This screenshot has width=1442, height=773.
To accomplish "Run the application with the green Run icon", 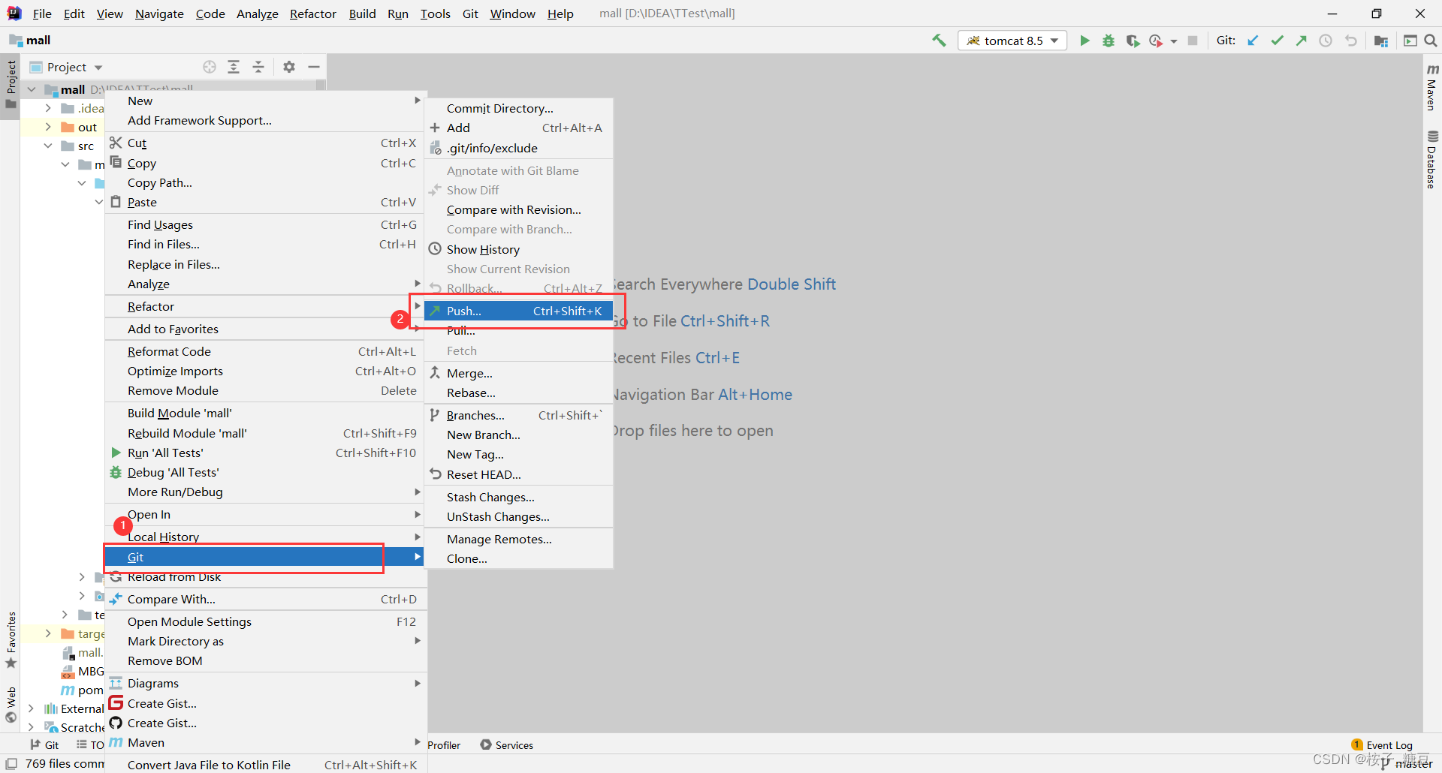I will coord(1085,40).
